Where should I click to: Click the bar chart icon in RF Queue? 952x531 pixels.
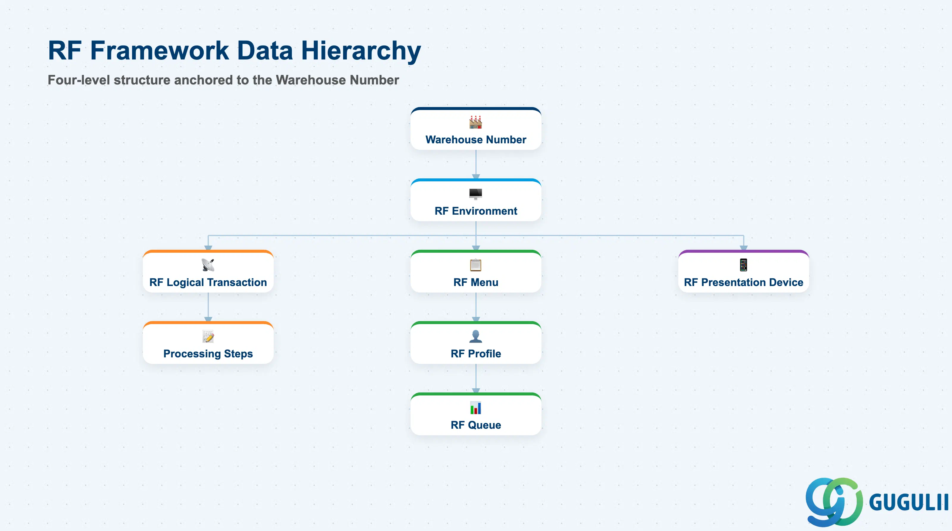click(x=476, y=408)
